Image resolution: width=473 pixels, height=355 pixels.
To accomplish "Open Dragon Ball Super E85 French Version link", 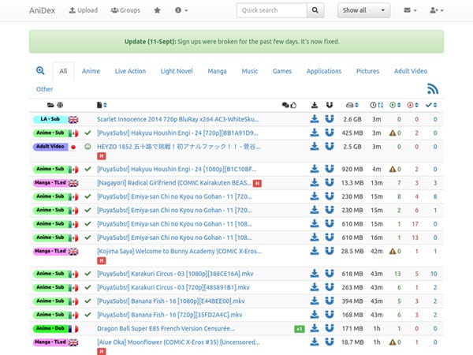I will click(x=166, y=328).
